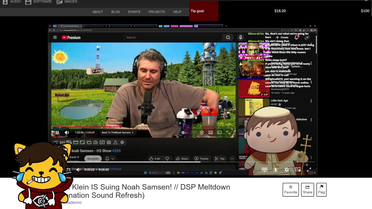Toggle outer player picture-in-picture

coord(298,170)
